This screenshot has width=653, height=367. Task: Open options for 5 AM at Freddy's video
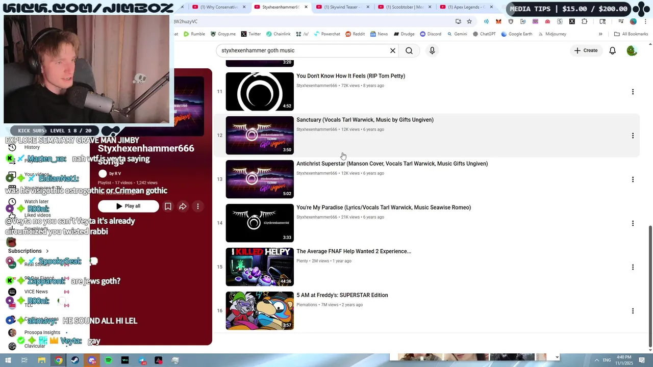(x=633, y=311)
